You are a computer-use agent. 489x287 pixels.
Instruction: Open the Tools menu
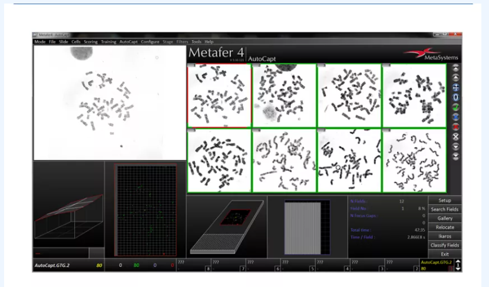click(x=196, y=41)
